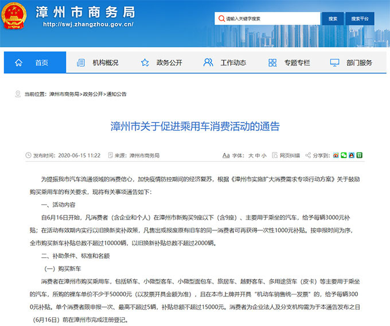
Task: Open 政务公开 navigation tab
Action: click(161, 62)
